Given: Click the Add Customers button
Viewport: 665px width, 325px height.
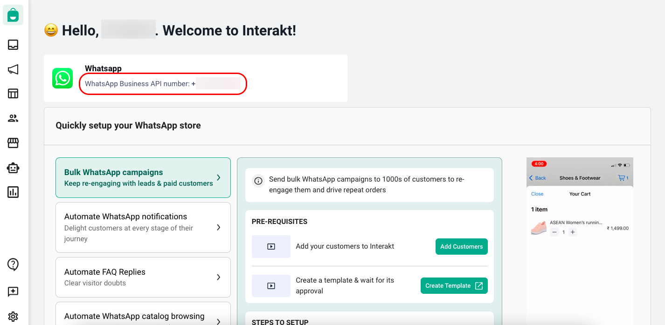Looking at the screenshot, I should coord(462,246).
